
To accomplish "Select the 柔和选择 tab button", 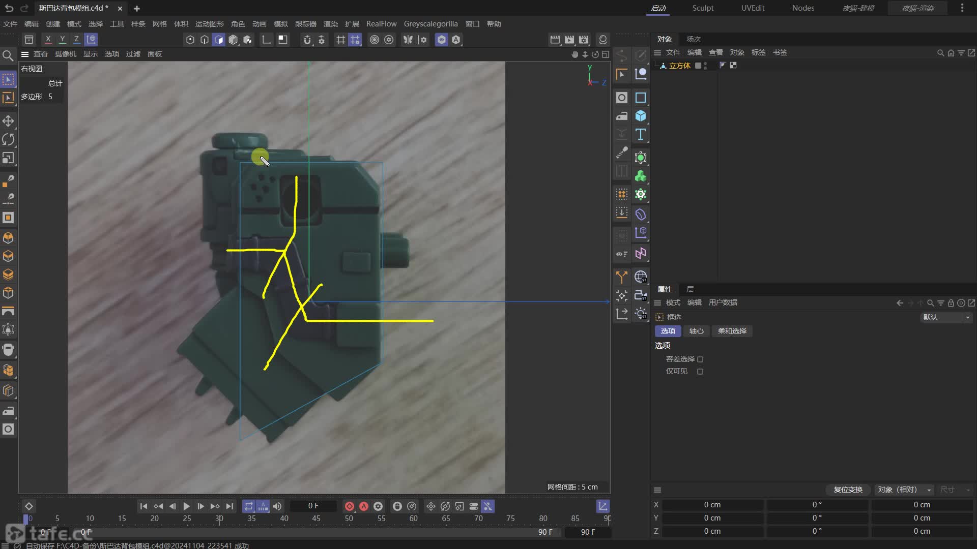I will point(732,331).
